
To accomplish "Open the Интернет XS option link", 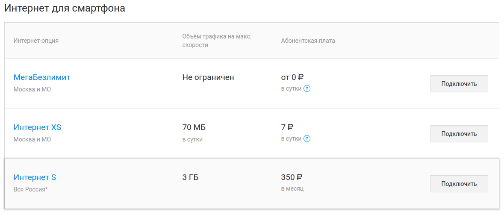I will (38, 127).
